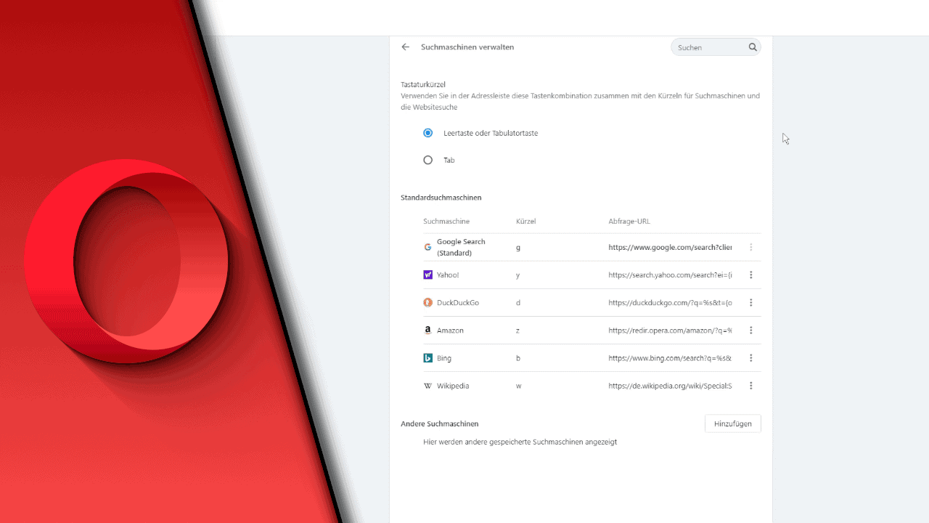The image size is (929, 523).
Task: Click the Wikipedia search engine row name
Action: (x=453, y=386)
